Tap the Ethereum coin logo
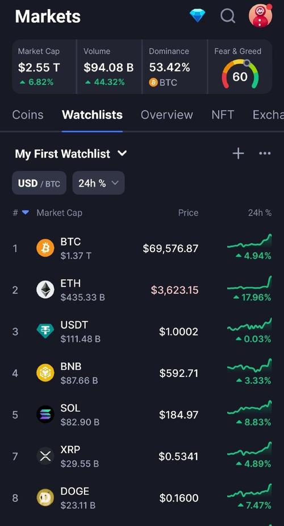284x526 pixels. click(45, 290)
